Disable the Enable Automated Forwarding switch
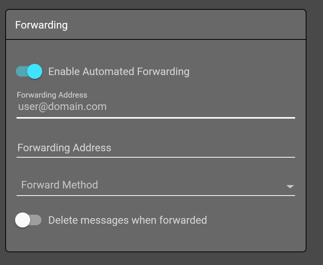Image resolution: width=323 pixels, height=265 pixels. tap(29, 71)
